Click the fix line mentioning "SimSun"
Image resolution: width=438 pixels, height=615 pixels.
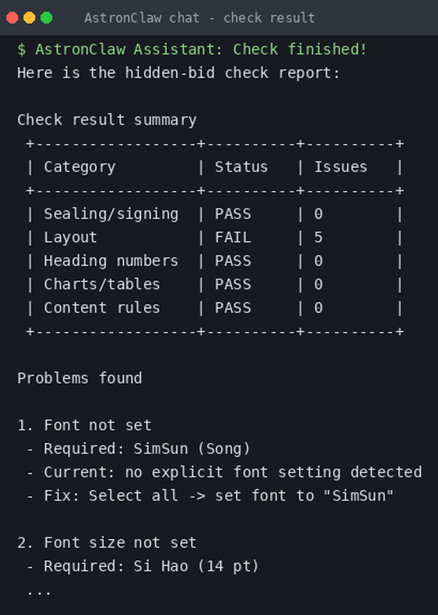point(210,496)
